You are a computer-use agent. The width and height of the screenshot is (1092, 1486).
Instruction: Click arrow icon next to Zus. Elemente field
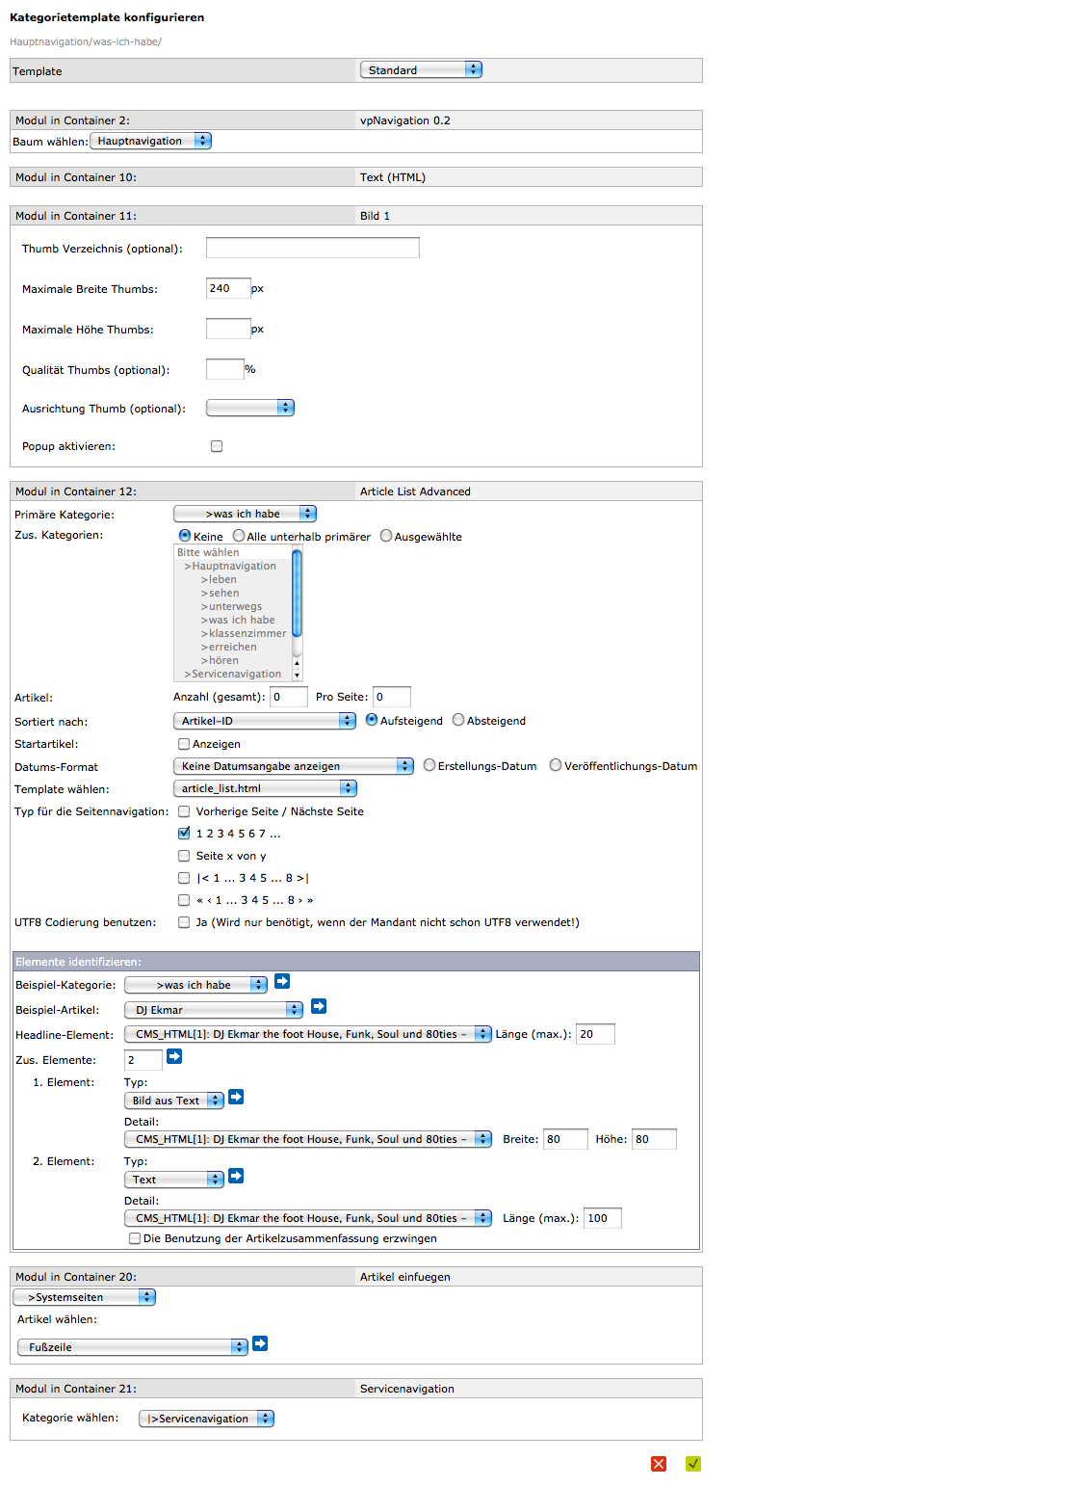tap(174, 1056)
